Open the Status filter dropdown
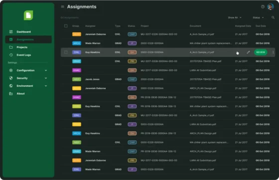This screenshot has width=279, height=180. point(258,17)
